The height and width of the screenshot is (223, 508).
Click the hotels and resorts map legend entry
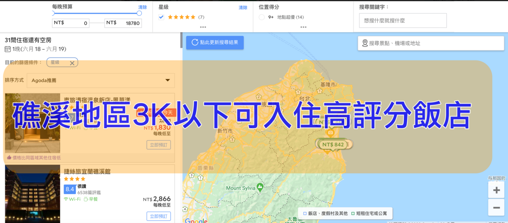point(325,213)
